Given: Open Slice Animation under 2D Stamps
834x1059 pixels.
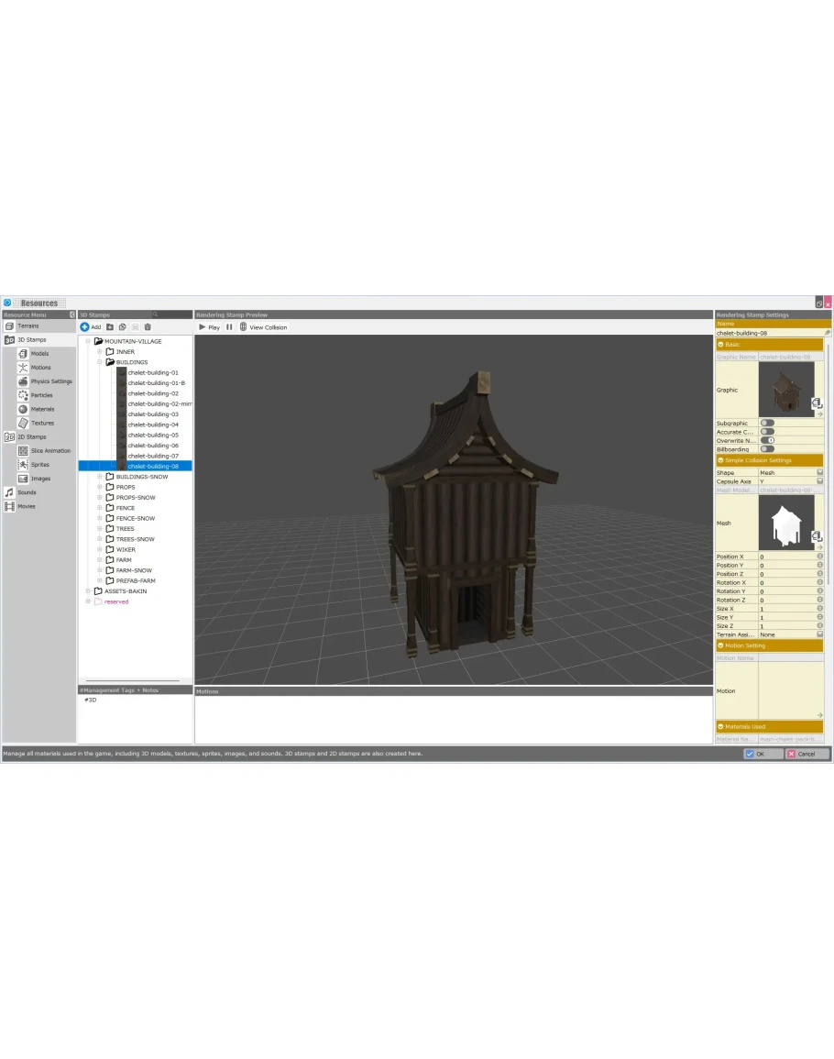Looking at the screenshot, I should pos(49,451).
